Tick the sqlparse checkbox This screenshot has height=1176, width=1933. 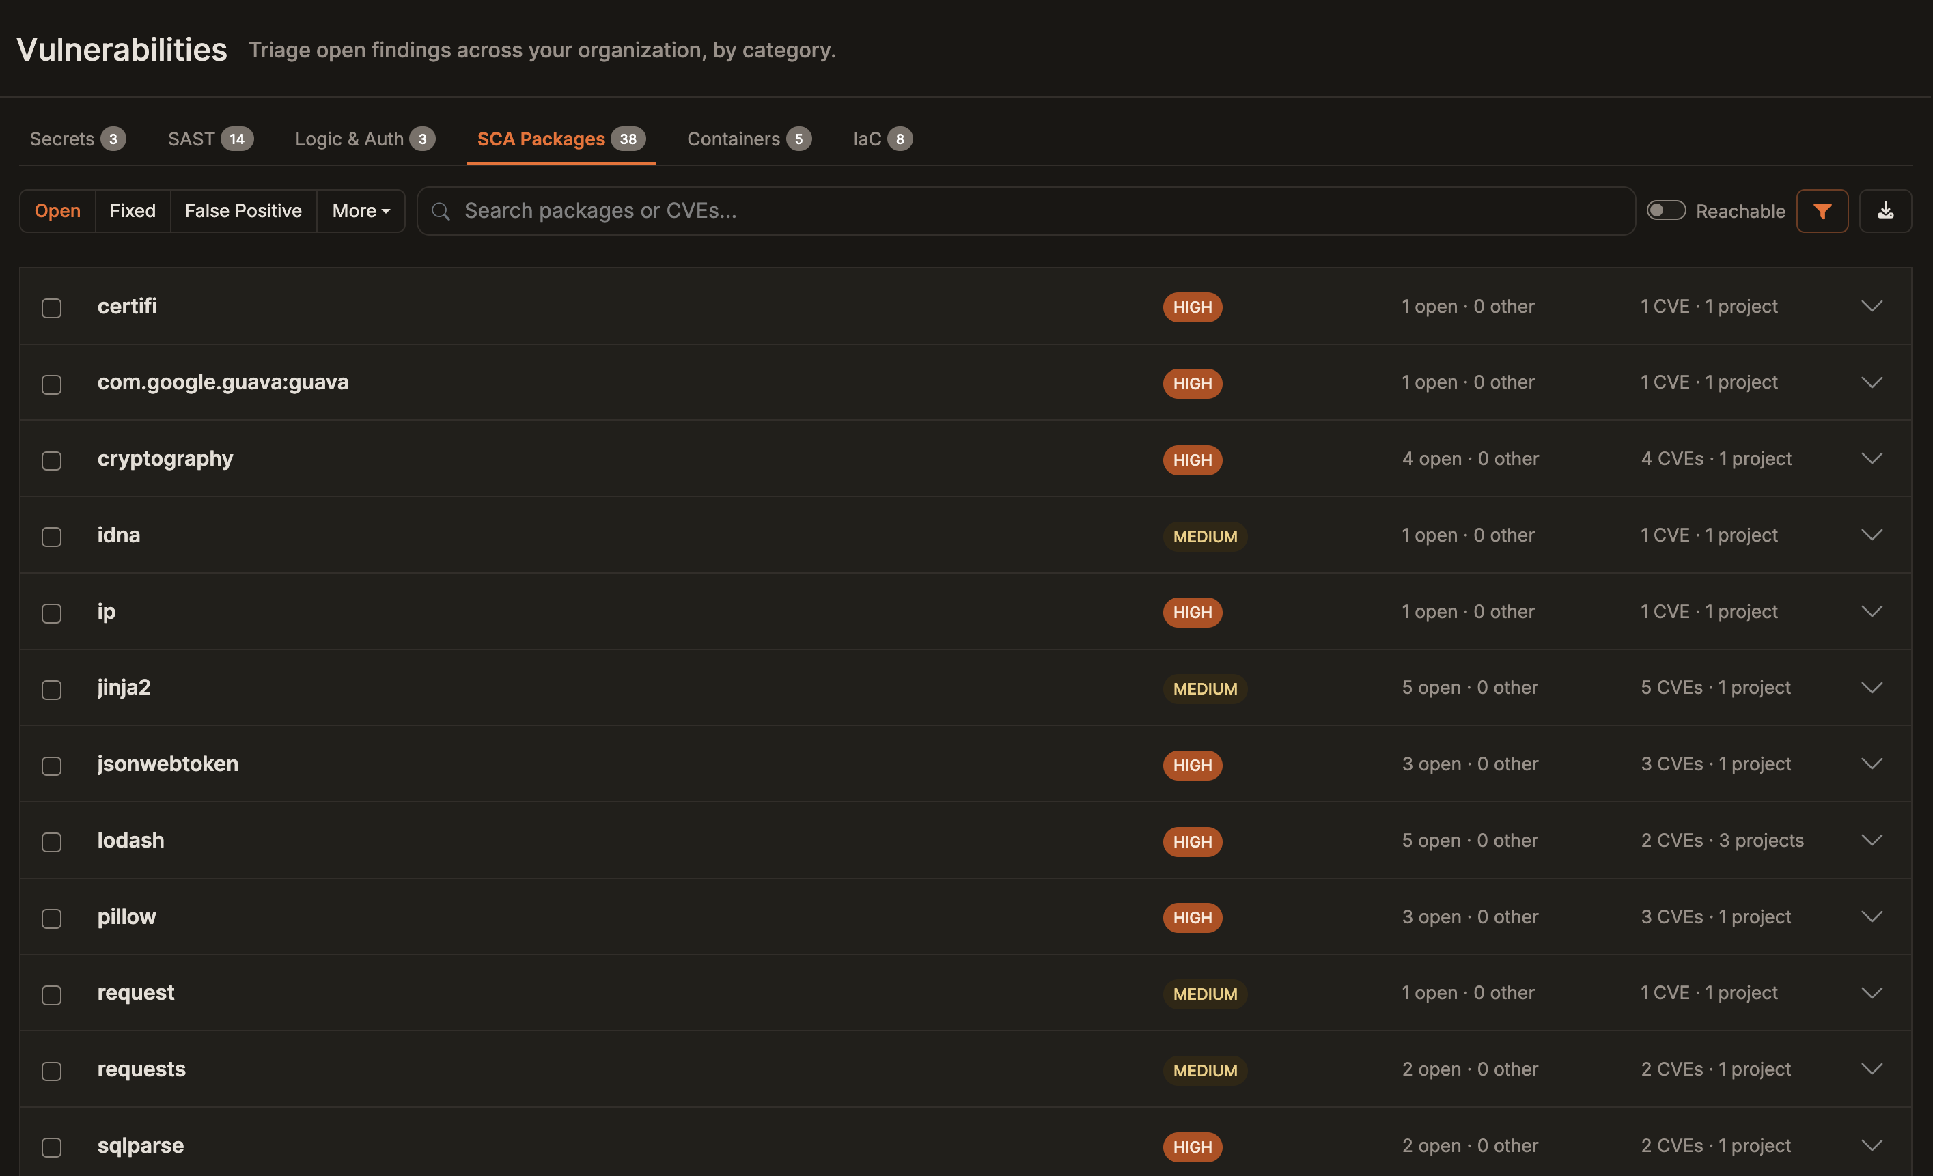52,1147
